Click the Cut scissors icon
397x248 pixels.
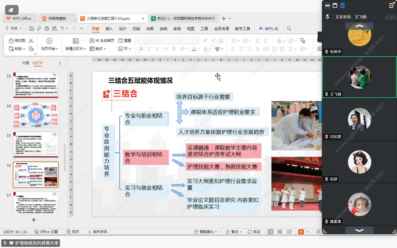tap(31, 40)
